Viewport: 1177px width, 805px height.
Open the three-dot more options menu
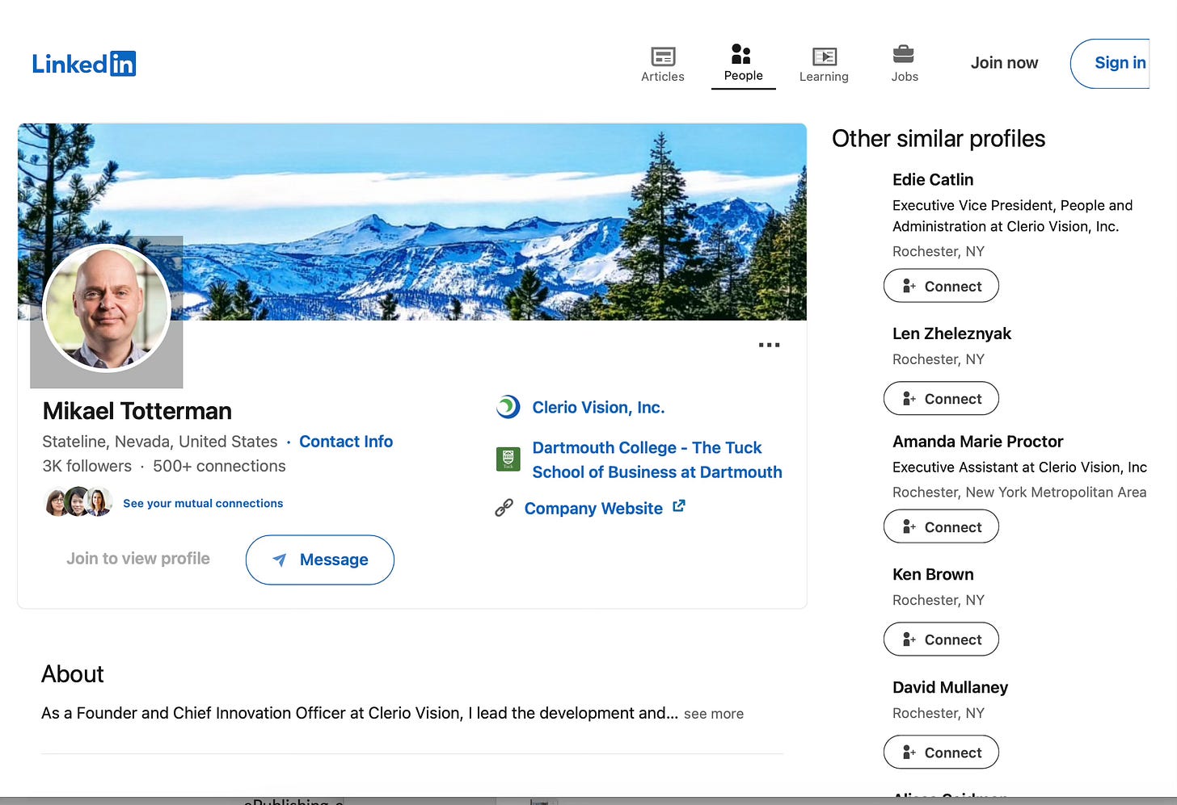pos(769,345)
